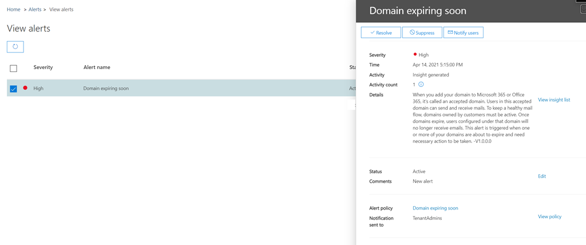Open the Domain expiring soon alert policy link
The image size is (586, 245).
click(x=435, y=208)
